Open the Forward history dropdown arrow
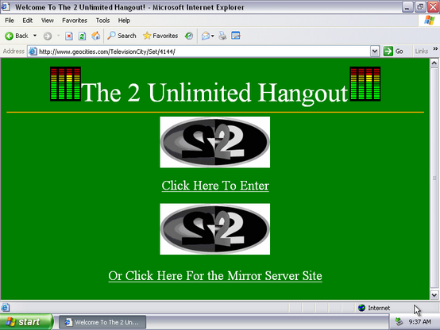The image size is (440, 330). (x=58, y=36)
